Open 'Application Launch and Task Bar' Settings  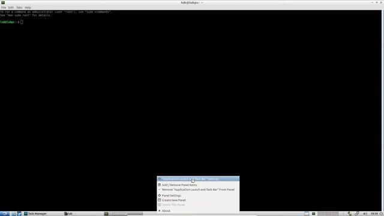pos(198,179)
